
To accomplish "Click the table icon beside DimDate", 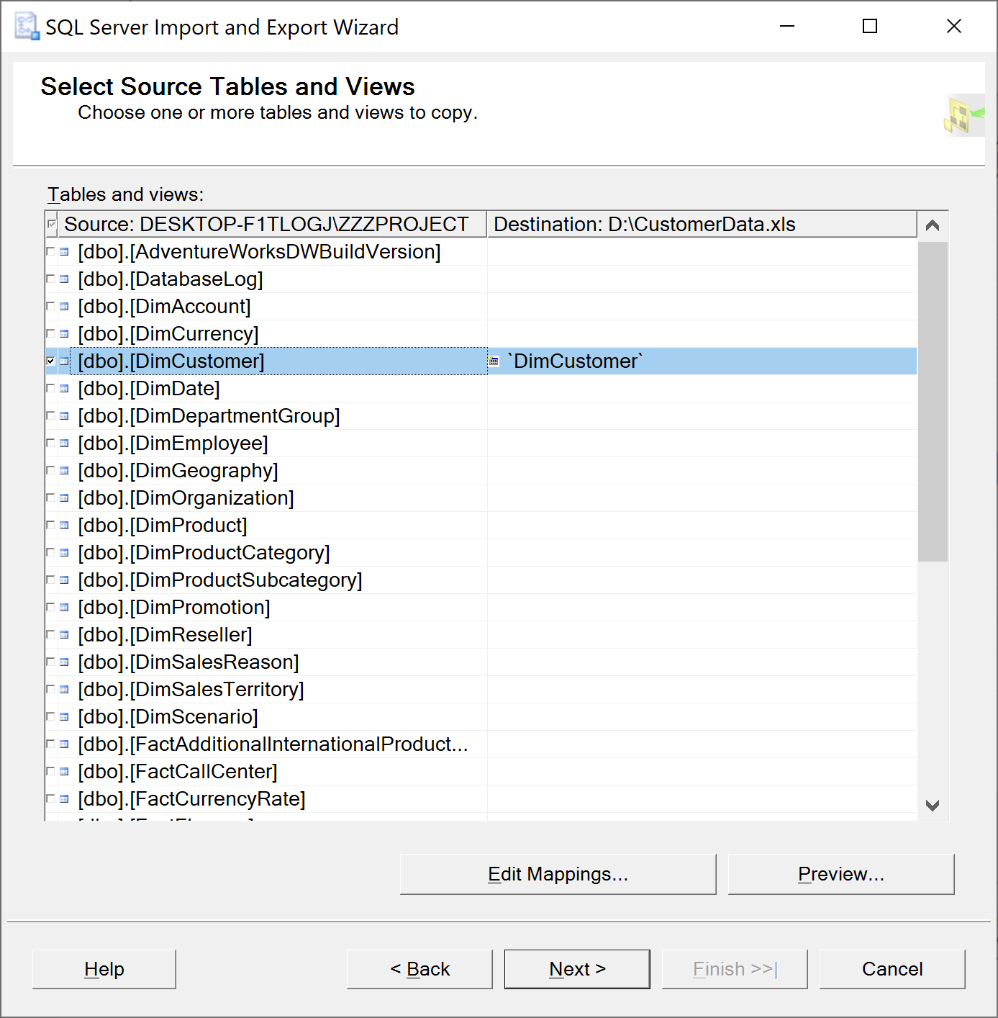I will [64, 389].
